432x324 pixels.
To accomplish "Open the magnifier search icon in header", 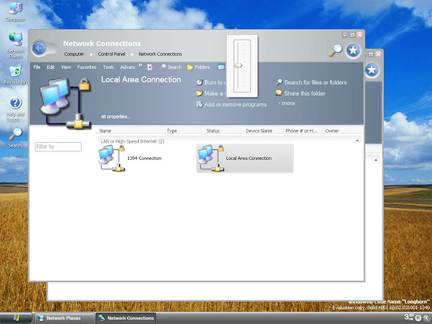I will [335, 50].
